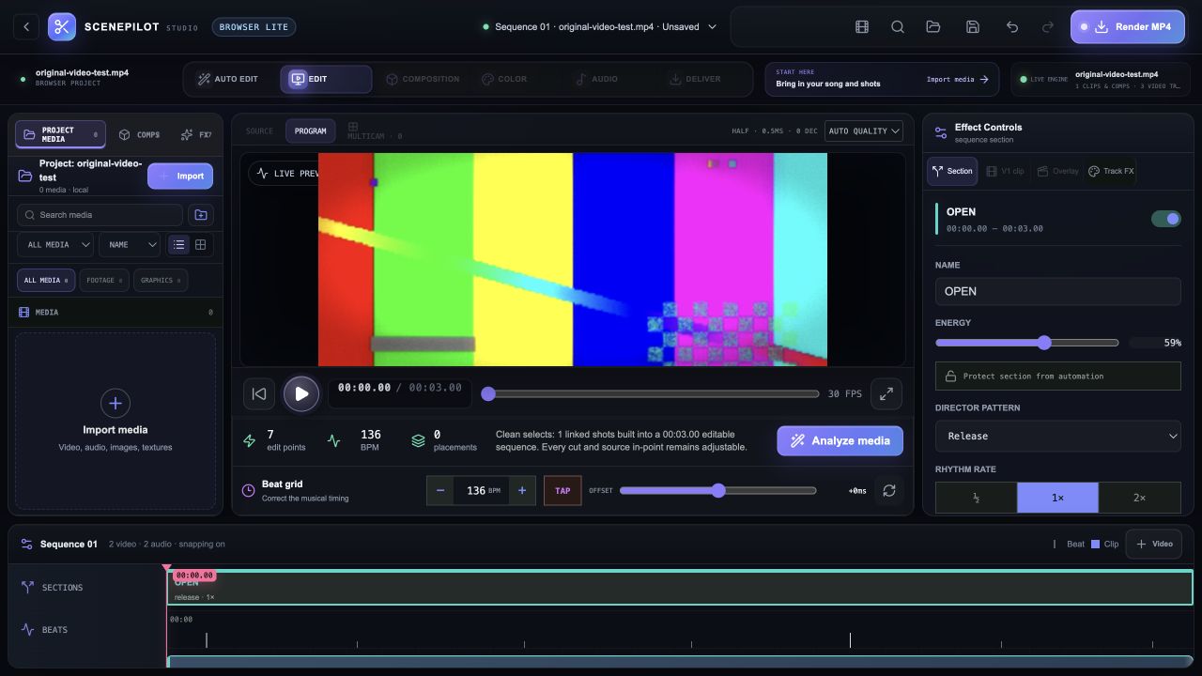This screenshot has height=676, width=1202.
Task: Toggle the OPEN section enable switch
Action: (1166, 219)
